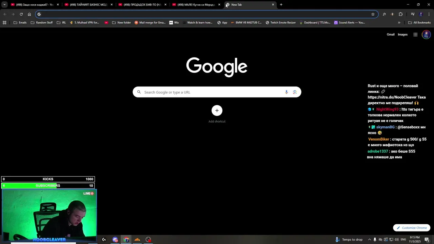Open the Discord icon in the taskbar
Screen dimensions: 434x244
pyautogui.click(x=115, y=240)
